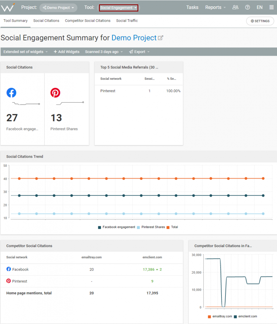The width and height of the screenshot is (277, 324).
Task: Click the Pinterest icon in Social Citations widget
Action: 55,93
